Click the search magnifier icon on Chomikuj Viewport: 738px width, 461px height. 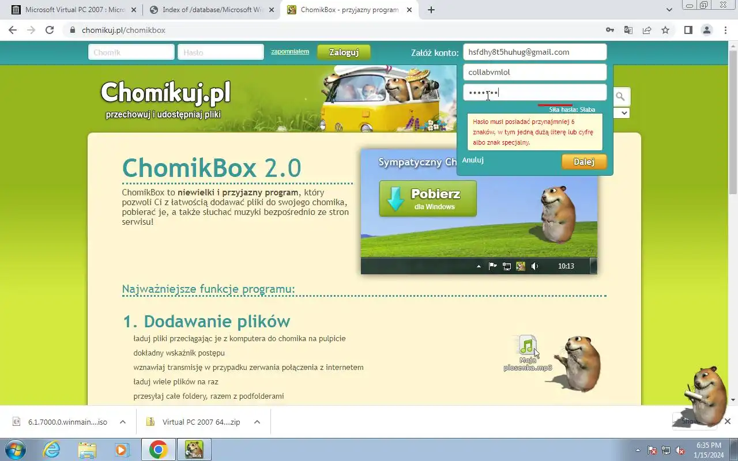click(x=620, y=96)
